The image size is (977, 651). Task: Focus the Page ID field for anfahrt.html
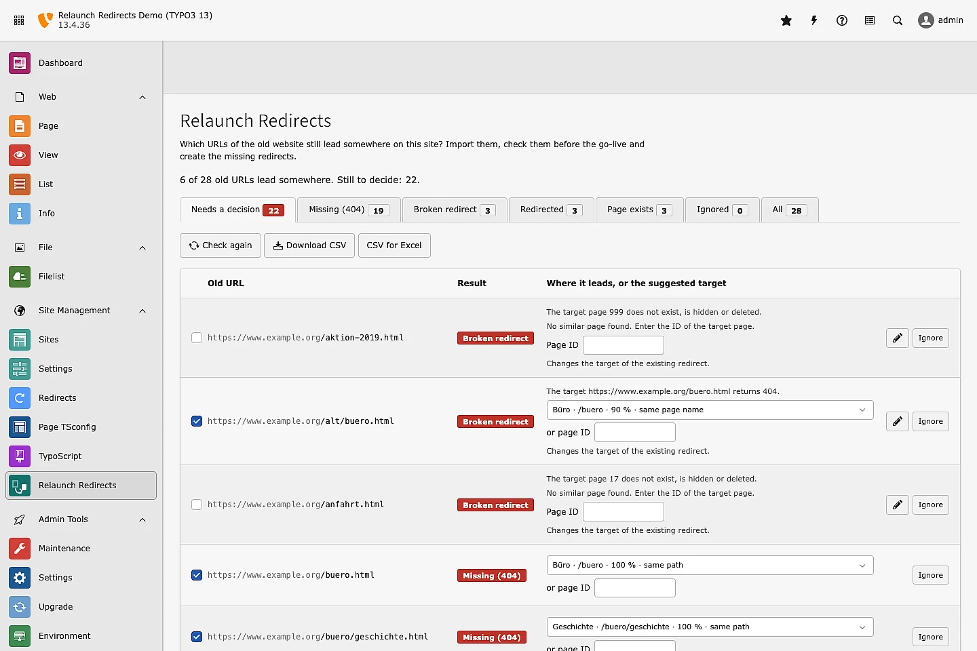(624, 512)
